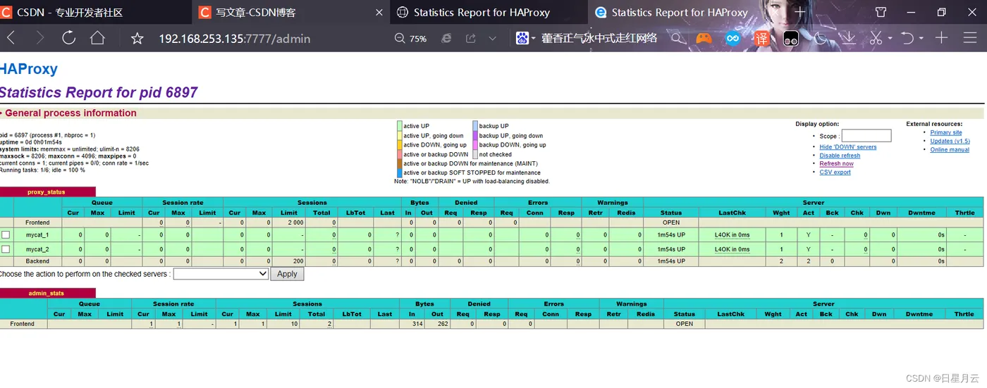Open a new tab with the plus
987x388 pixels.
click(x=799, y=13)
